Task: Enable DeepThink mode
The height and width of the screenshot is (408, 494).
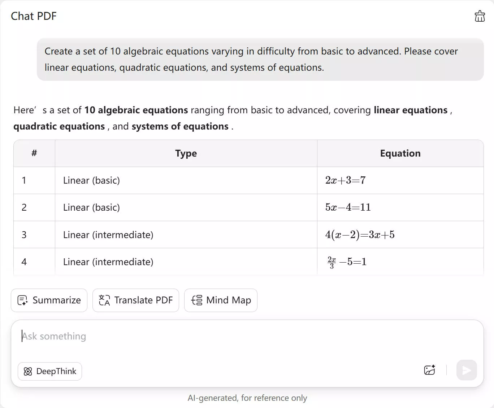Action: 49,371
